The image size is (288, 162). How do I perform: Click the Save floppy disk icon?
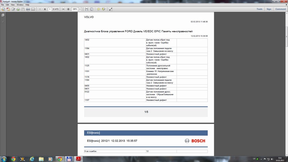[x=23, y=9]
